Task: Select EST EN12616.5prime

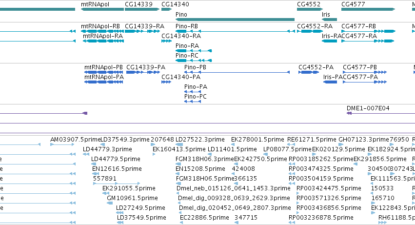Action: coord(117,169)
